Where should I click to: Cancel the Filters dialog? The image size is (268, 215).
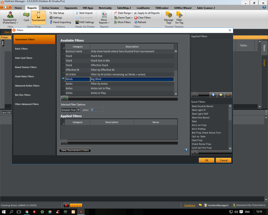click(223, 160)
